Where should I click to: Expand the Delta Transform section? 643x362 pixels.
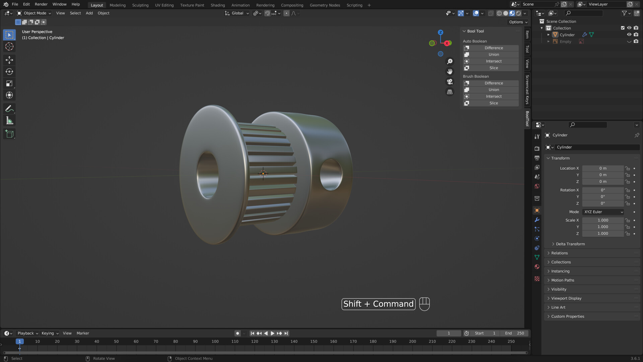(569, 244)
